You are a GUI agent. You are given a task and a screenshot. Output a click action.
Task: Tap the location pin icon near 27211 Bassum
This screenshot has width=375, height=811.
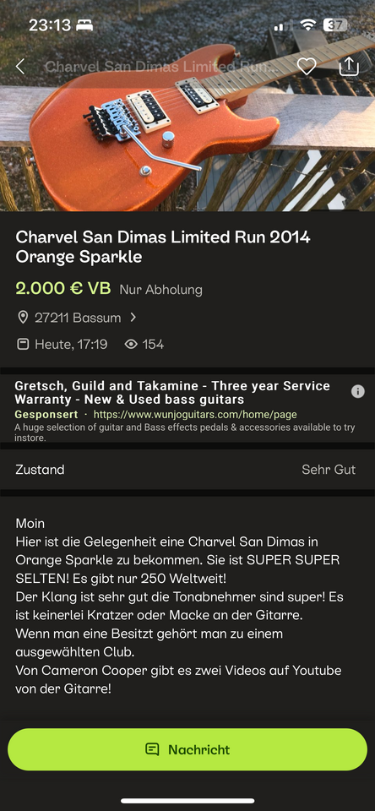[x=23, y=317]
